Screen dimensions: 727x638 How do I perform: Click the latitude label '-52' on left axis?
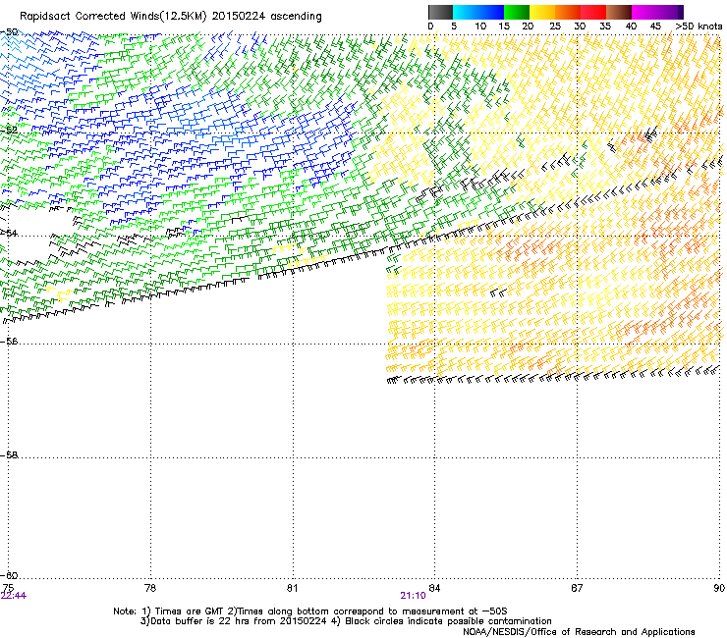(x=9, y=130)
